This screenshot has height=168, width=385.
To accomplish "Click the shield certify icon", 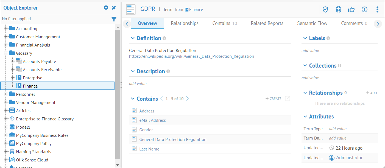I will point(325,10).
